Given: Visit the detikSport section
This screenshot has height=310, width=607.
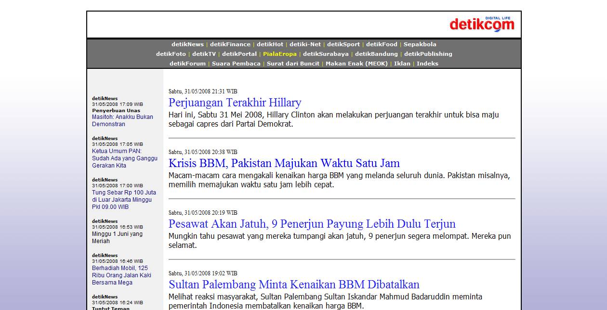Looking at the screenshot, I should click(343, 44).
